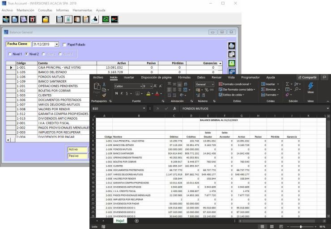
Task: Switch to Excel Revisar tab
Action: [216, 77]
